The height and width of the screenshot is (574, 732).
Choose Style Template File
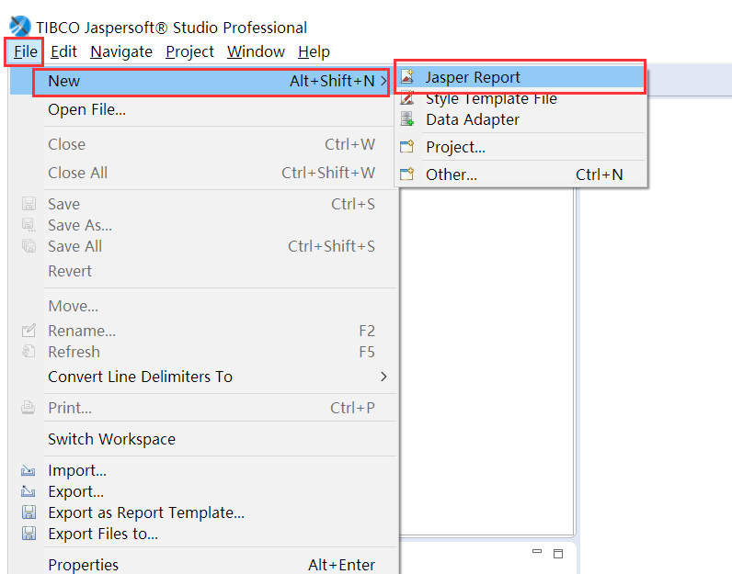tap(520, 98)
